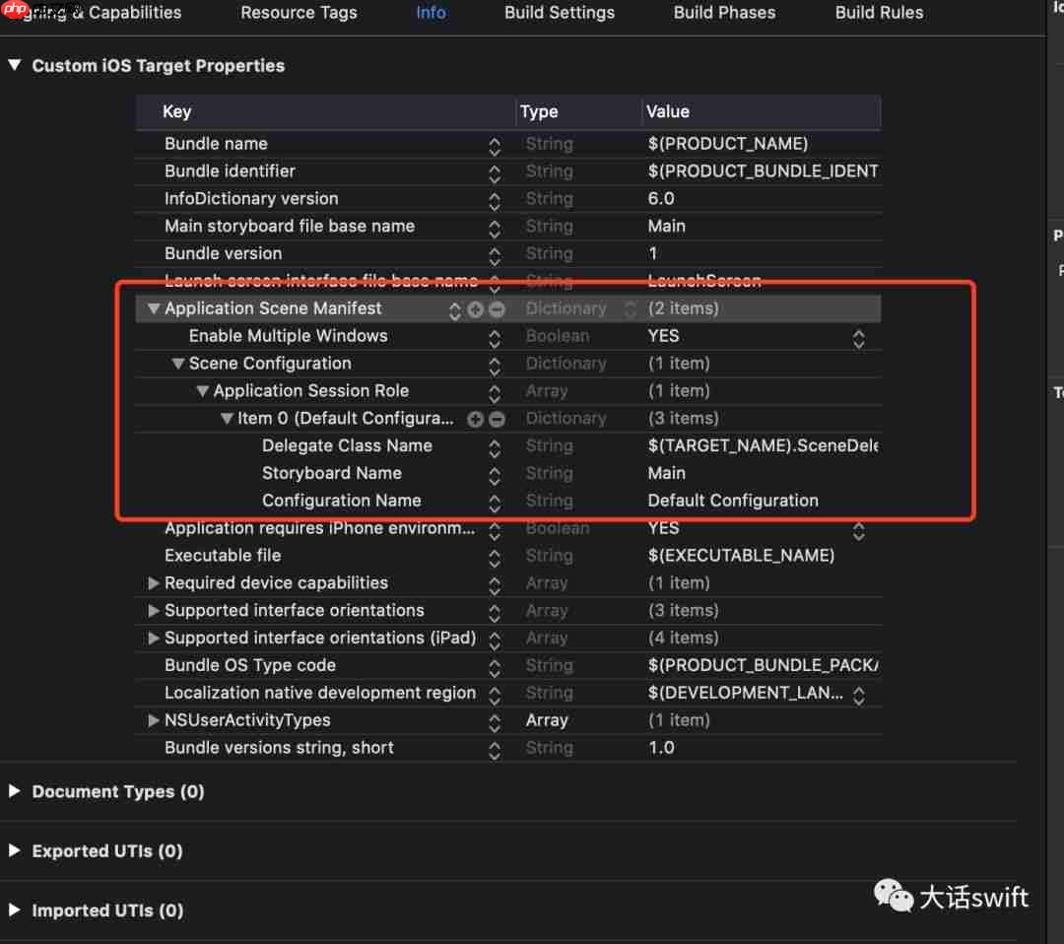Screen dimensions: 1064x944
Task: Click minus icon on Item 0 row
Action: tap(497, 419)
